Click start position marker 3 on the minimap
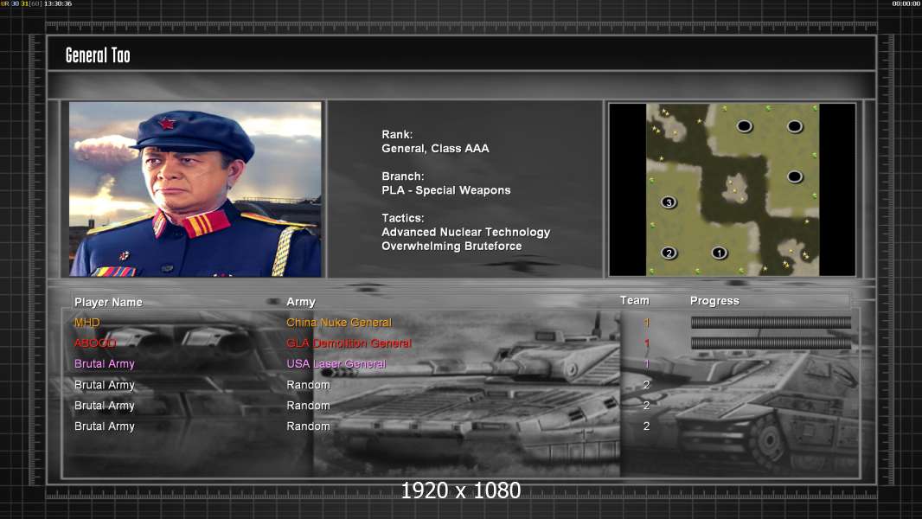The image size is (922, 519). [x=669, y=202]
